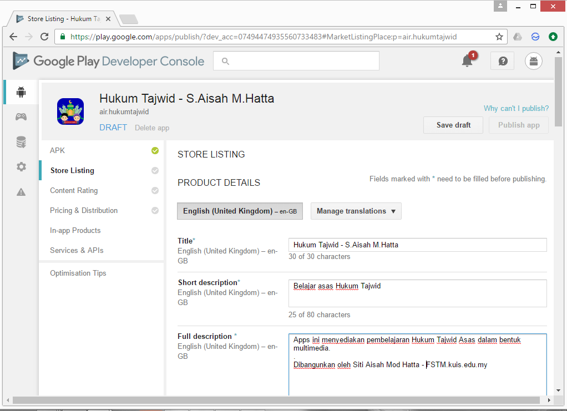Click the browser forward arrow
567x411 pixels.
[x=29, y=37]
